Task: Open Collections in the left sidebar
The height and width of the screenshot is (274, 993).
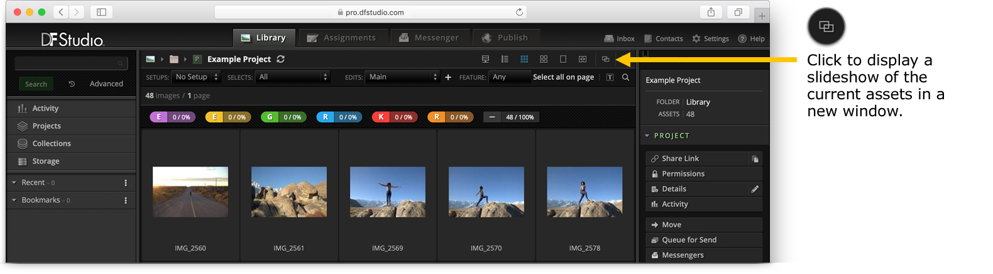Action: click(72, 144)
